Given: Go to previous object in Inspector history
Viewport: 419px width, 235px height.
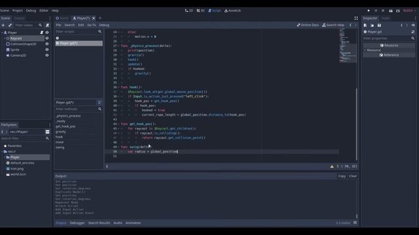Looking at the screenshot, I should pyautogui.click(x=401, y=25).
